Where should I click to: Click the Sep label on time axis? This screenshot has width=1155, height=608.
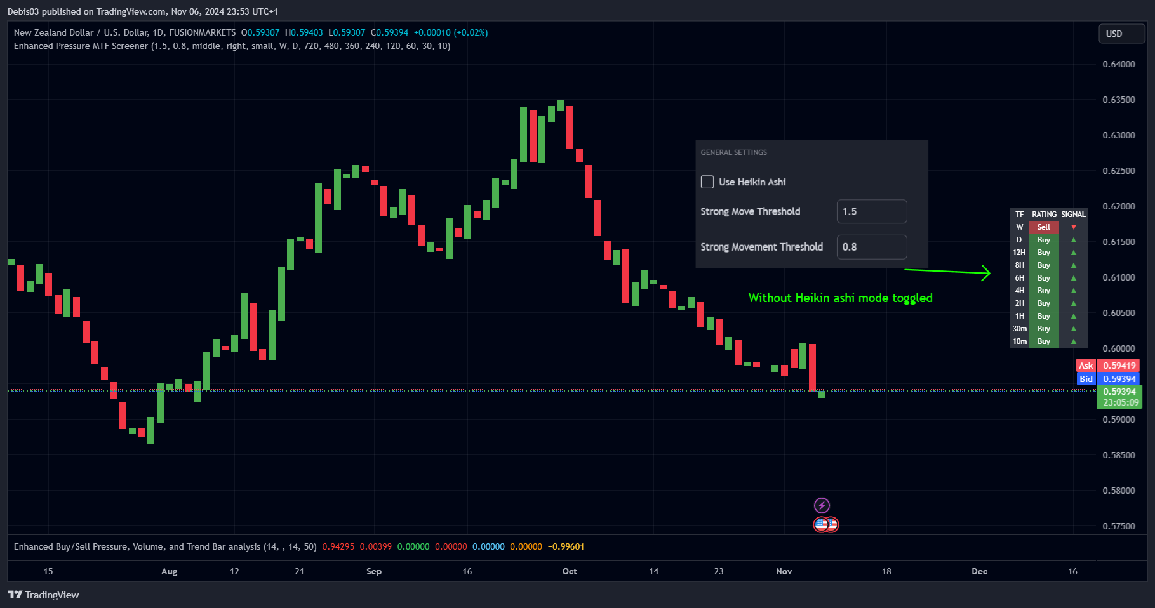(x=374, y=571)
